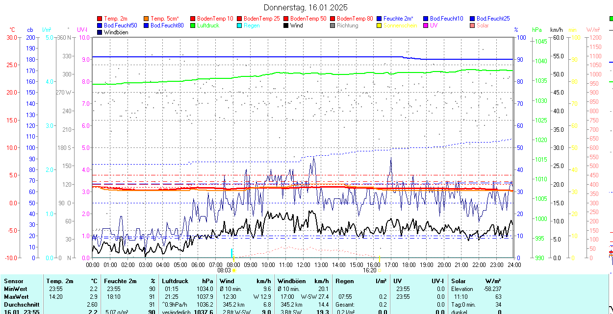The width and height of the screenshot is (613, 314).
Task: Click the orange Temp. 5cm legend swatch
Action: 147,19
